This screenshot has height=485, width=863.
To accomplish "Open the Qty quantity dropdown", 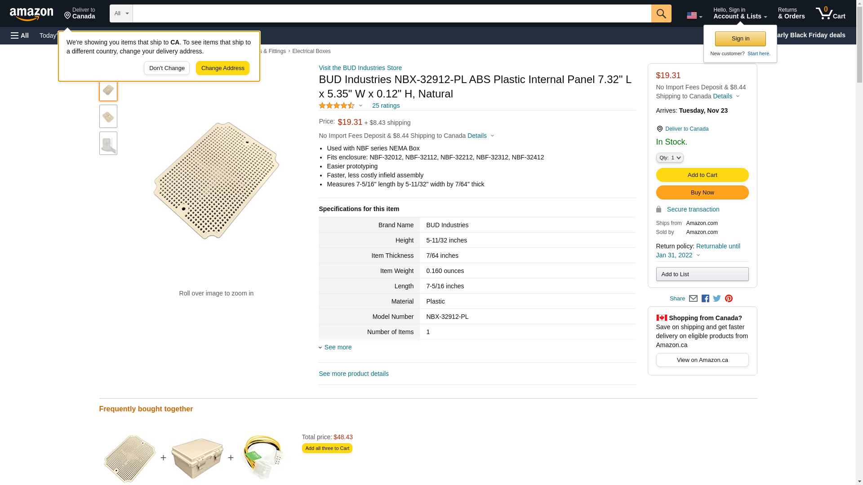I will pos(669,158).
